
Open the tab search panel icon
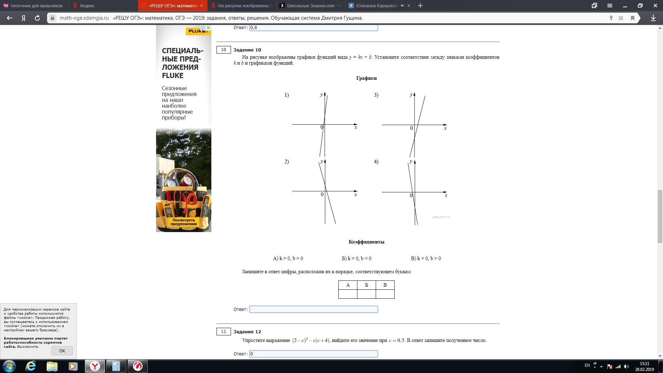[x=595, y=6]
